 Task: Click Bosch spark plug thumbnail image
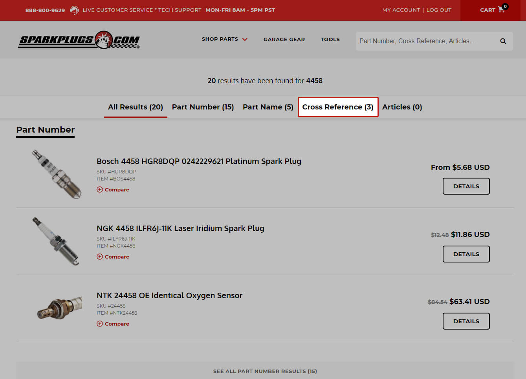coord(57,174)
